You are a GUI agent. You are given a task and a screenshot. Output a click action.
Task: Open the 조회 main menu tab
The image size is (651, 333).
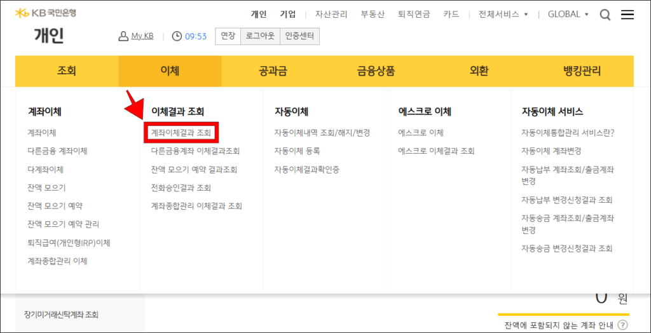[x=67, y=71]
